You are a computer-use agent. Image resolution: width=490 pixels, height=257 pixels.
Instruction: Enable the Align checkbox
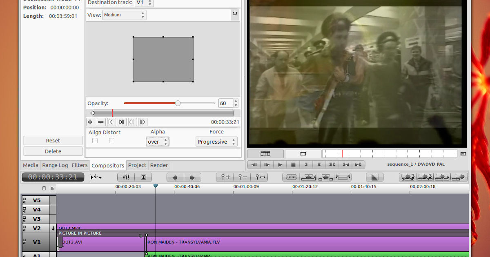(x=95, y=140)
